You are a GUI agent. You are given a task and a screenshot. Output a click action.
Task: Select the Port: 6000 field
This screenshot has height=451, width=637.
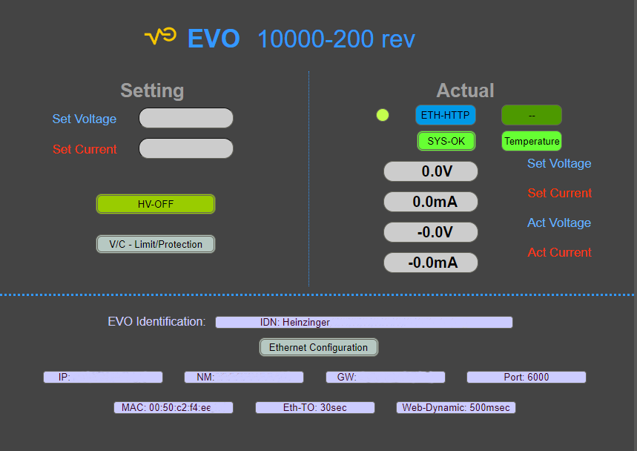(527, 378)
